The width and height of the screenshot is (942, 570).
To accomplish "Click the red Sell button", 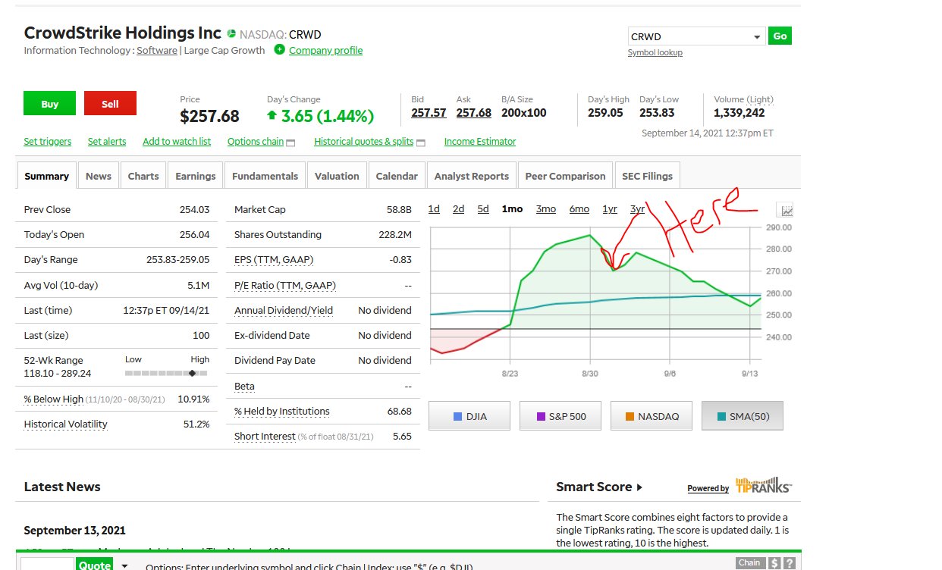I will [x=110, y=104].
